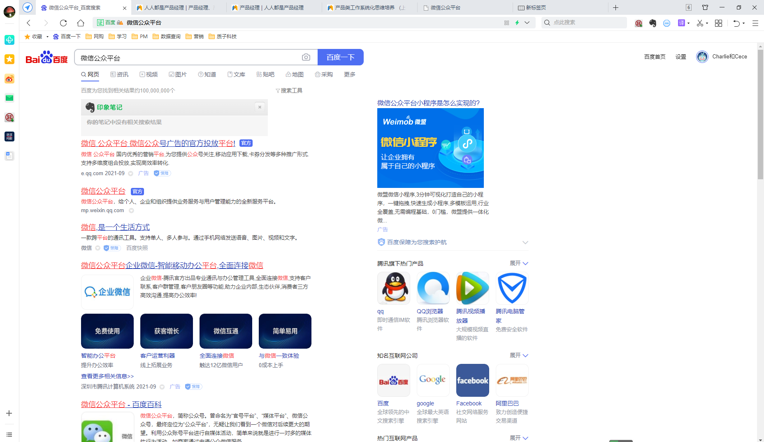The height and width of the screenshot is (442, 764).
Task: Switch to the 产品经理 | 人人都是产品经理 browser tab
Action: coord(274,7)
